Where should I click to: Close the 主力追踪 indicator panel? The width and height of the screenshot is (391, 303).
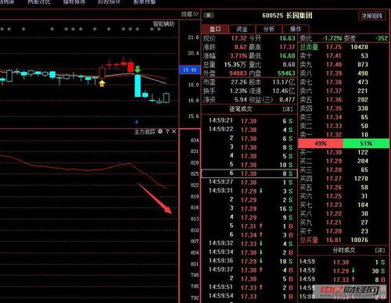(x=174, y=132)
